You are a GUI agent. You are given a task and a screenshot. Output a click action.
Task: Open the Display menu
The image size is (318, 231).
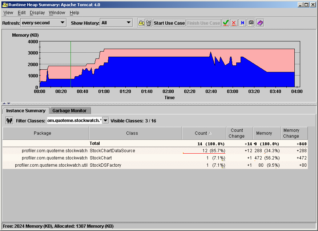(37, 12)
